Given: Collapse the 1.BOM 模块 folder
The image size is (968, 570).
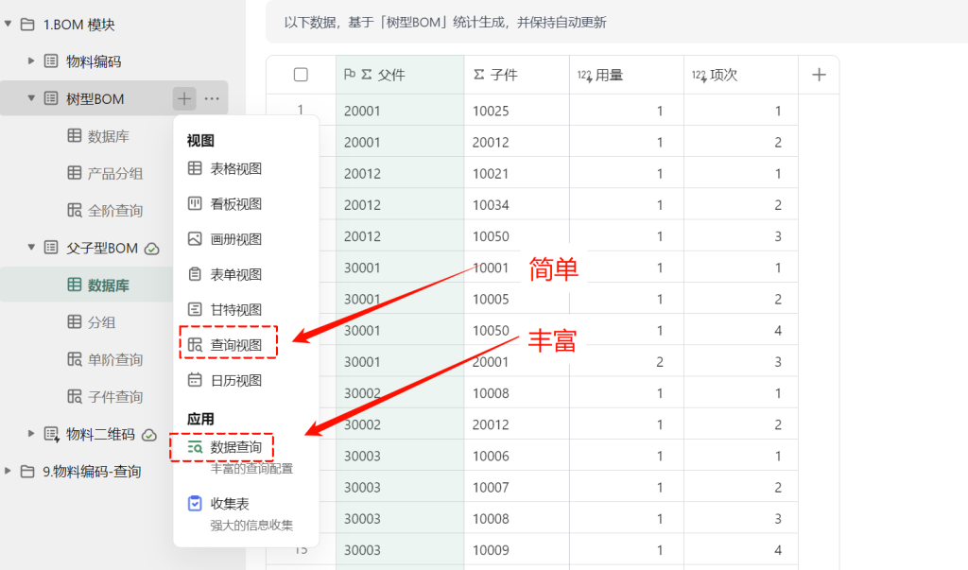Looking at the screenshot, I should coord(8,24).
